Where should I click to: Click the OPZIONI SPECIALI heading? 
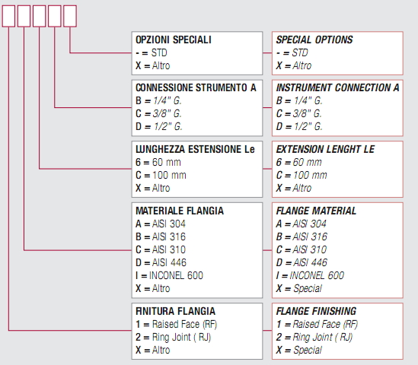pyautogui.click(x=174, y=40)
